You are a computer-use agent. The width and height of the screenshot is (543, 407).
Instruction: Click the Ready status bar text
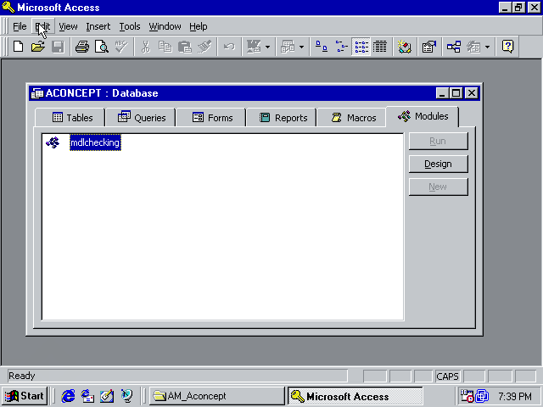22,376
